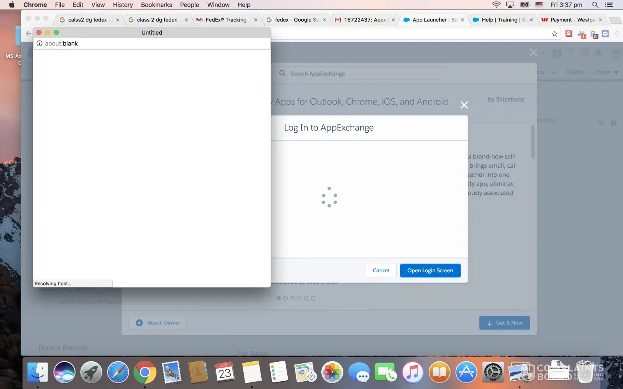This screenshot has width=623, height=389.
Task: Open Notification Center from menu bar
Action: (x=609, y=5)
